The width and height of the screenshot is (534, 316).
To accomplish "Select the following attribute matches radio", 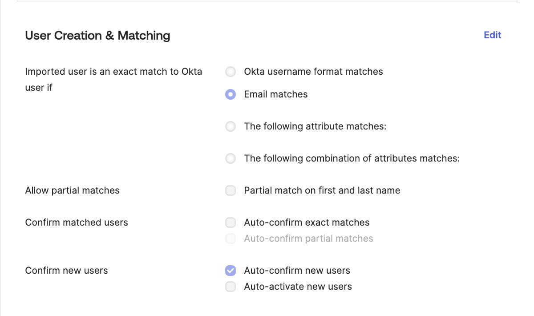I will point(231,126).
